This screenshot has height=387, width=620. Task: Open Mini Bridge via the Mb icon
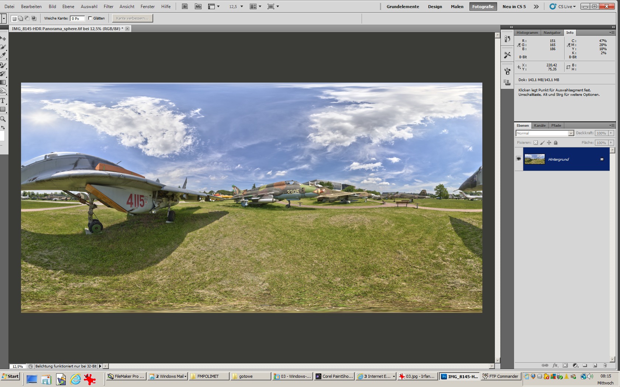198,7
